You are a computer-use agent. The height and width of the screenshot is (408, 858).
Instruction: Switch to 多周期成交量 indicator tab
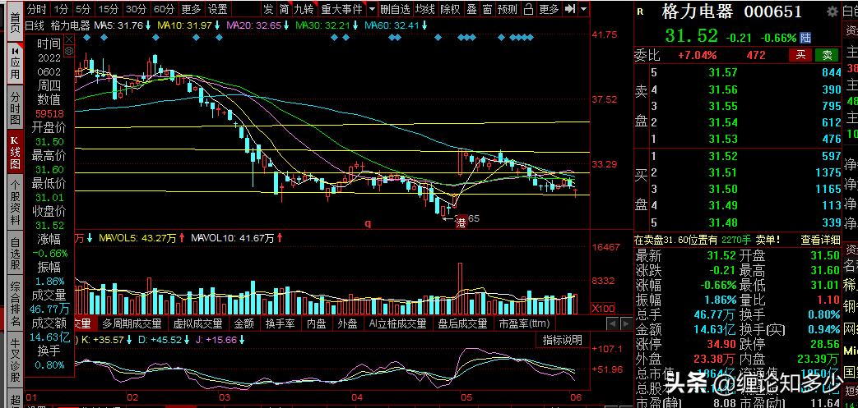click(132, 323)
